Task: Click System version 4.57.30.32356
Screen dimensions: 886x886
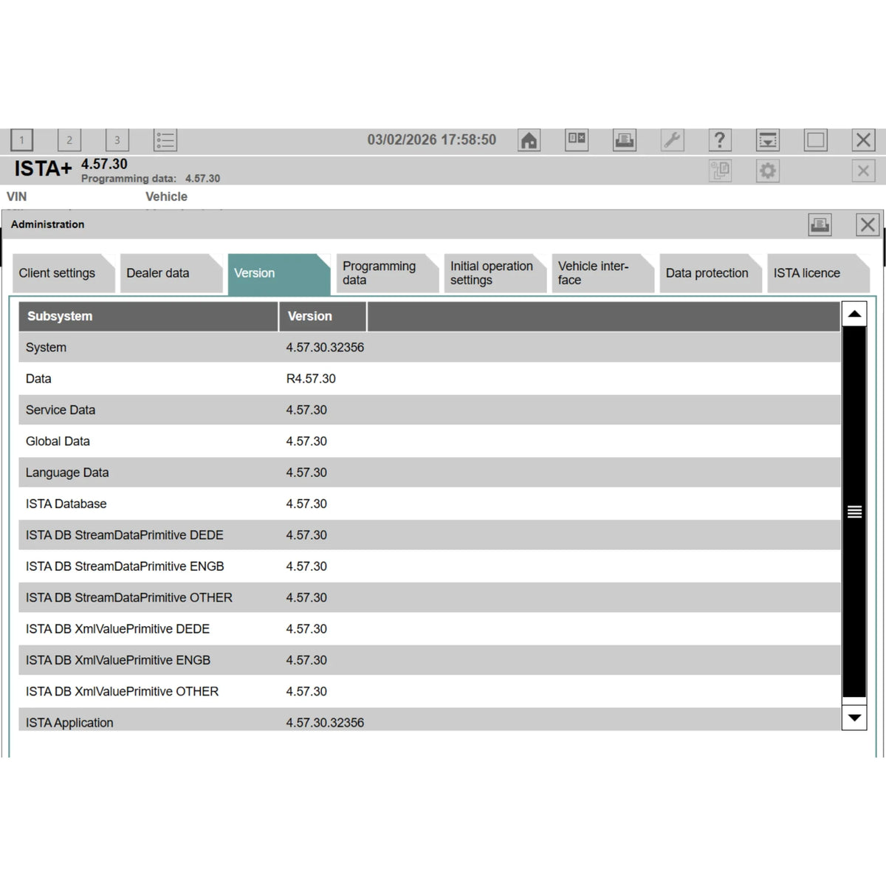Action: [325, 347]
